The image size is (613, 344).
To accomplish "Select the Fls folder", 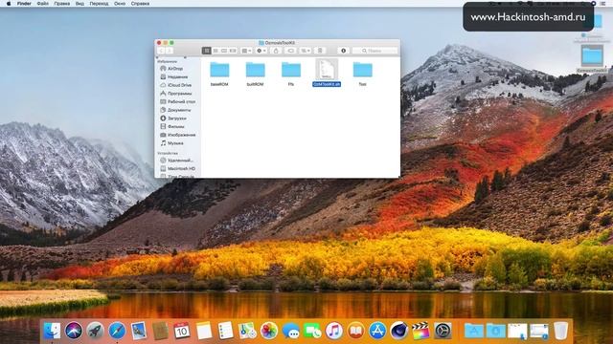I will tap(291, 70).
